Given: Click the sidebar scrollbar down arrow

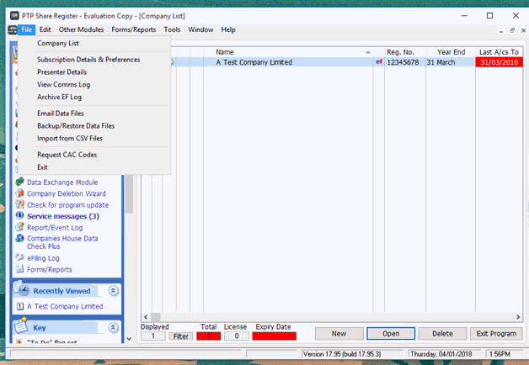Looking at the screenshot, I should [129, 339].
